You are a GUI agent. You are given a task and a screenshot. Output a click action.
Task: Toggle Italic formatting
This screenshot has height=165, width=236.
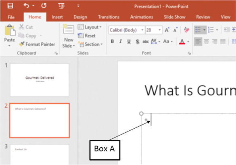(121, 41)
